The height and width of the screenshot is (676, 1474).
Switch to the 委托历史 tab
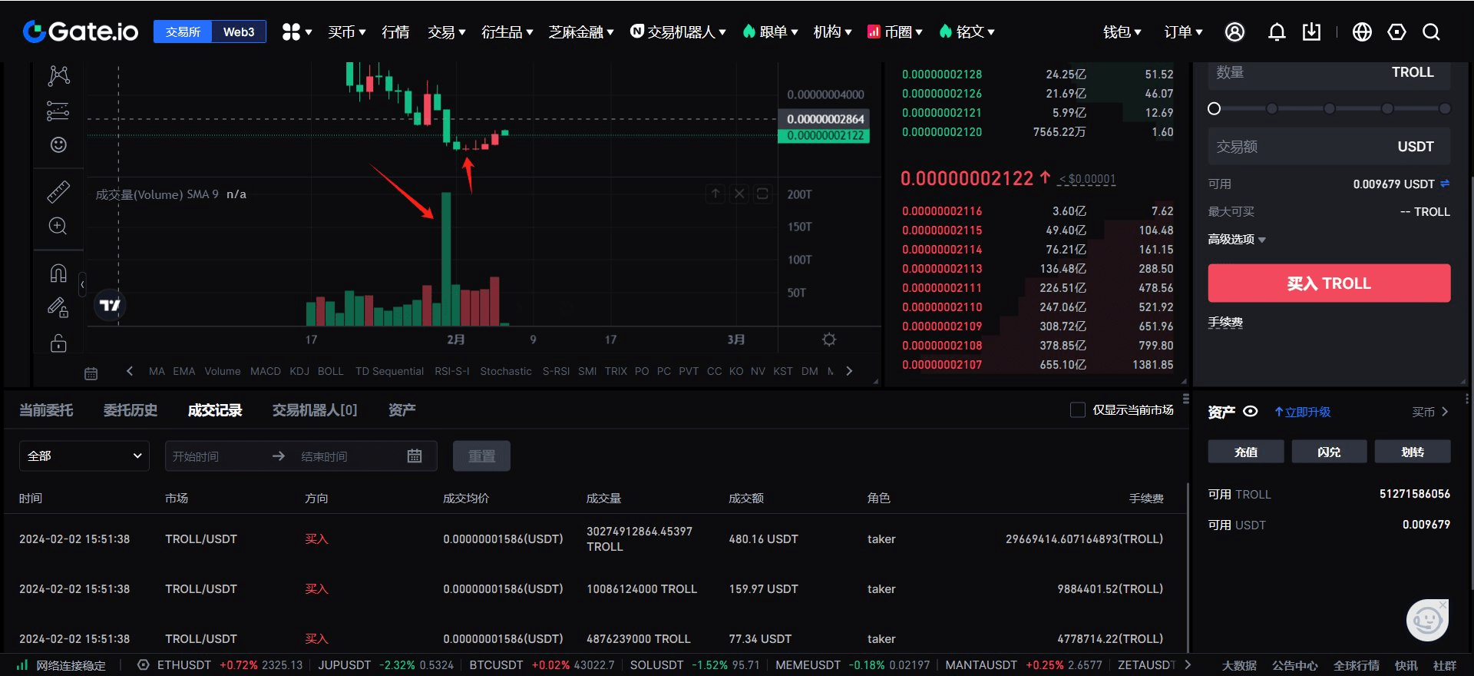(x=131, y=410)
